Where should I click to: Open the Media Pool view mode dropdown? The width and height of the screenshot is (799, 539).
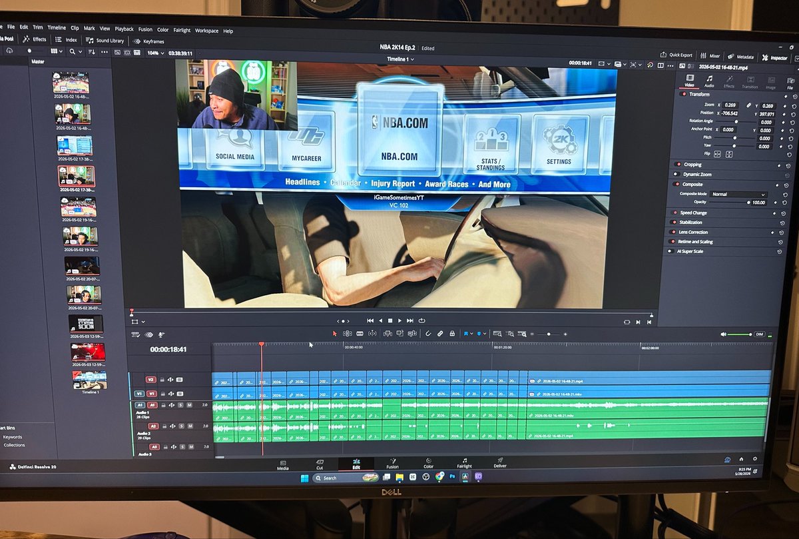tap(57, 51)
